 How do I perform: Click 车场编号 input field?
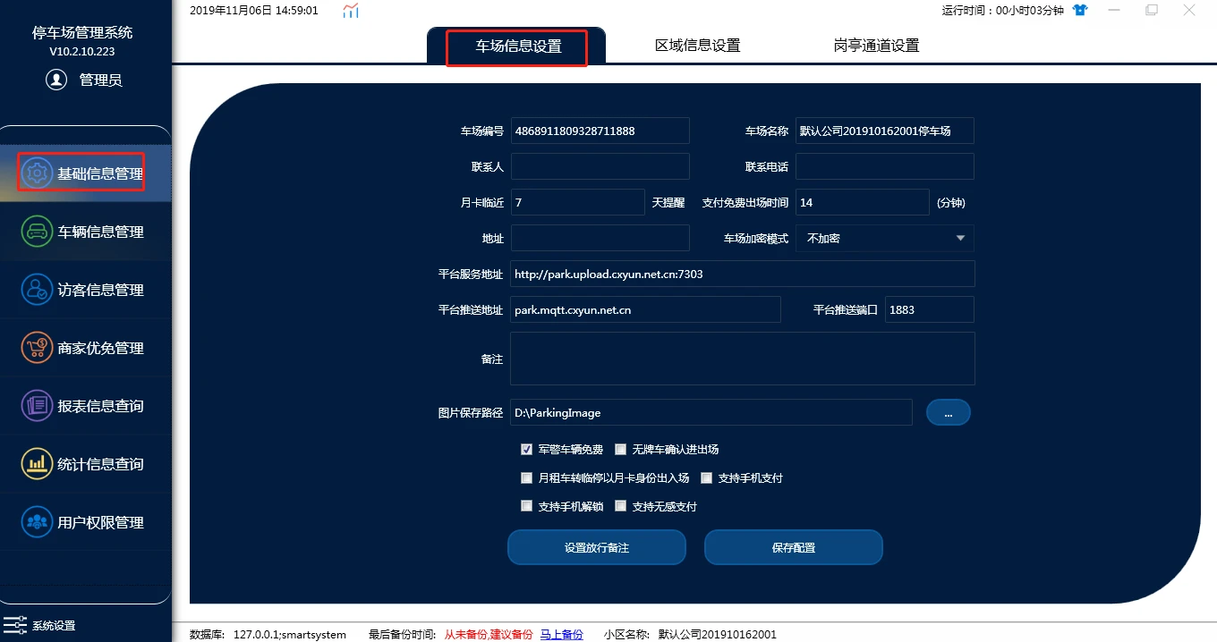pos(600,131)
